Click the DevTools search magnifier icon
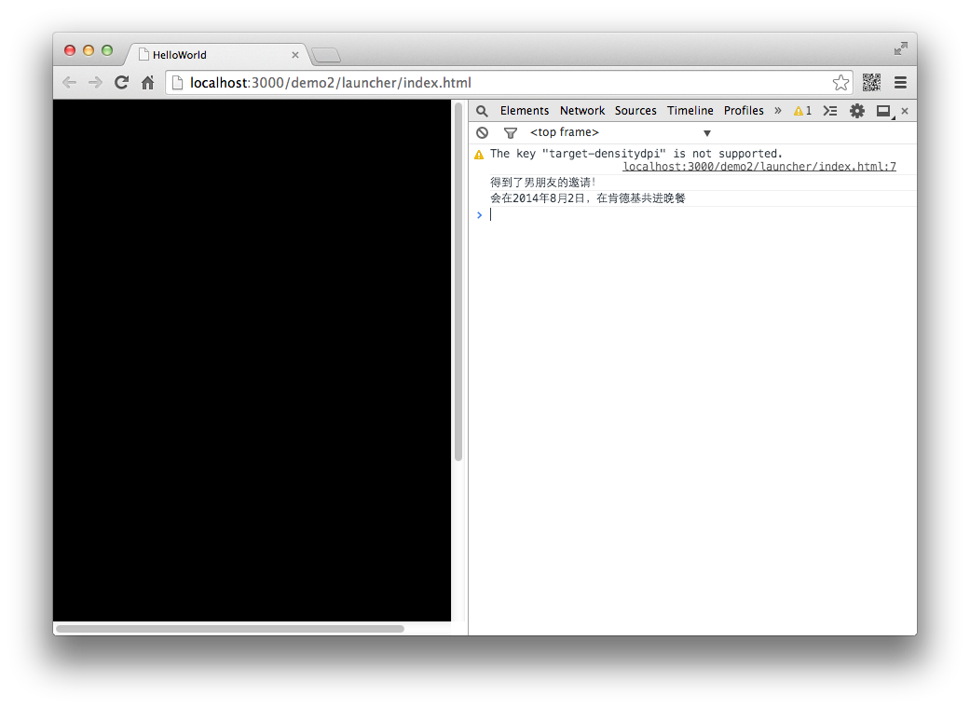970x709 pixels. click(x=482, y=111)
